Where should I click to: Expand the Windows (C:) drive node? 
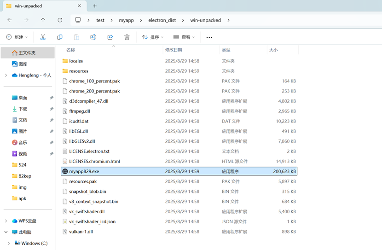click(x=9, y=243)
